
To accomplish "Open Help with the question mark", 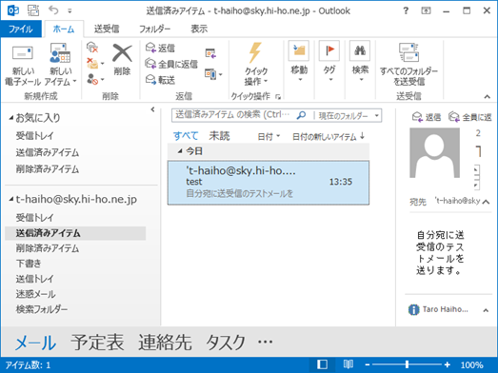I will [x=406, y=10].
